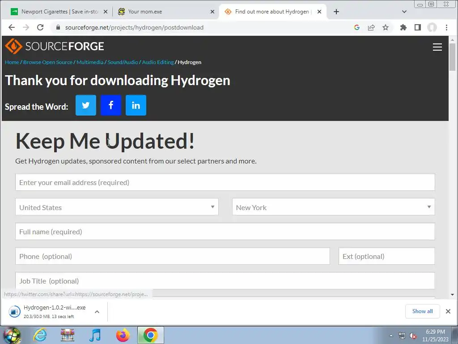The image size is (458, 344).
Task: Open Sound/Audio breadcrumb link
Action: [x=123, y=62]
